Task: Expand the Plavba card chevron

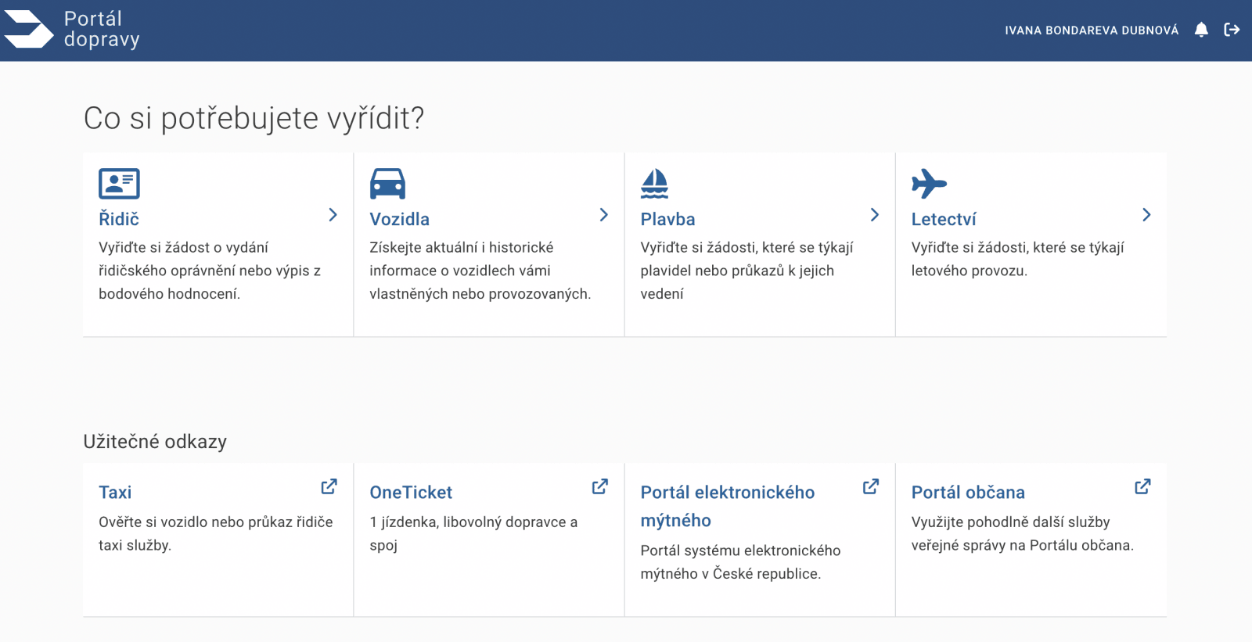Action: [875, 214]
